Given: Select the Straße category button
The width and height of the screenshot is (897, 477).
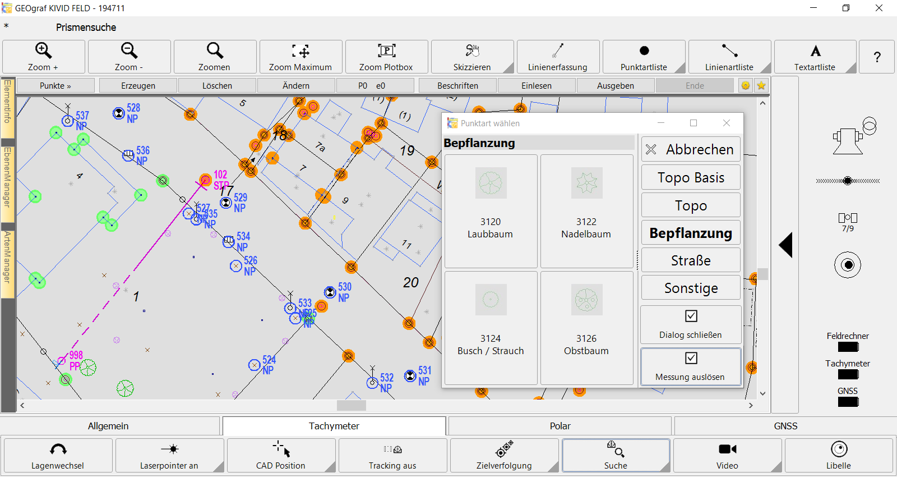Looking at the screenshot, I should coord(691,260).
